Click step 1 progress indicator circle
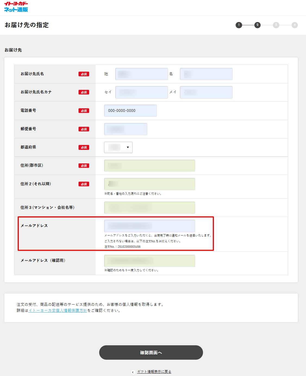The height and width of the screenshot is (376, 306). (239, 25)
